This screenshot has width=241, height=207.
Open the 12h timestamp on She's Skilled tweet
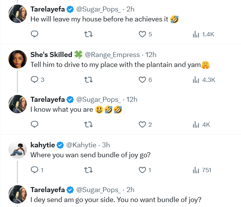click(150, 55)
